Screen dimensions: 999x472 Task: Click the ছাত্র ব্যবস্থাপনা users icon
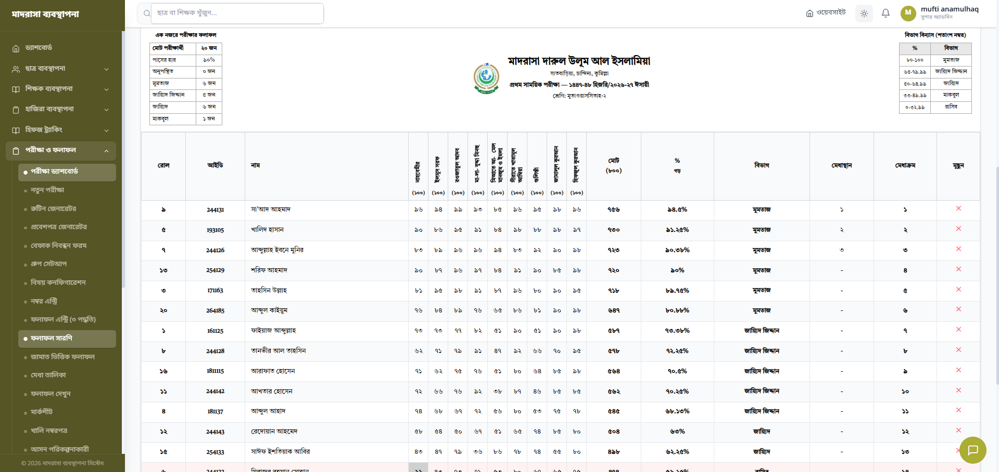(x=16, y=69)
